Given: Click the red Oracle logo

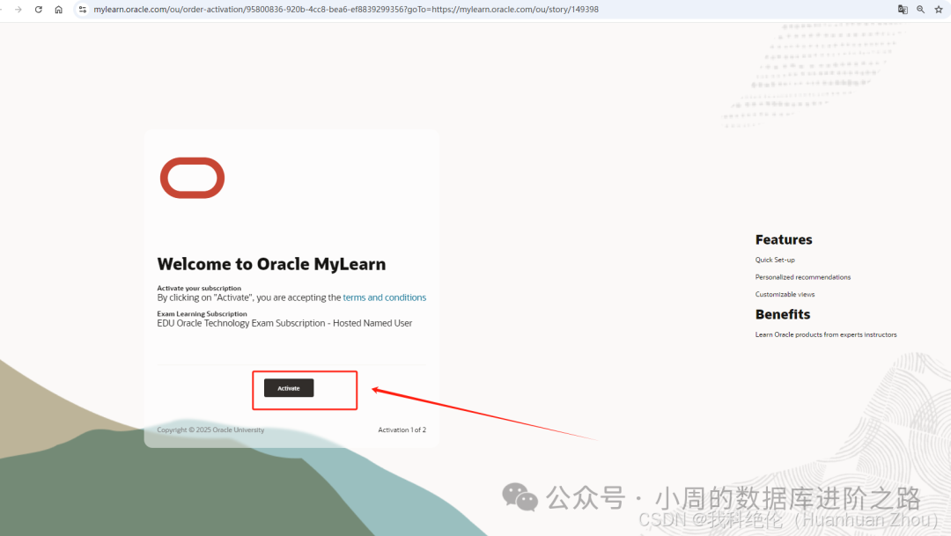Looking at the screenshot, I should (192, 178).
